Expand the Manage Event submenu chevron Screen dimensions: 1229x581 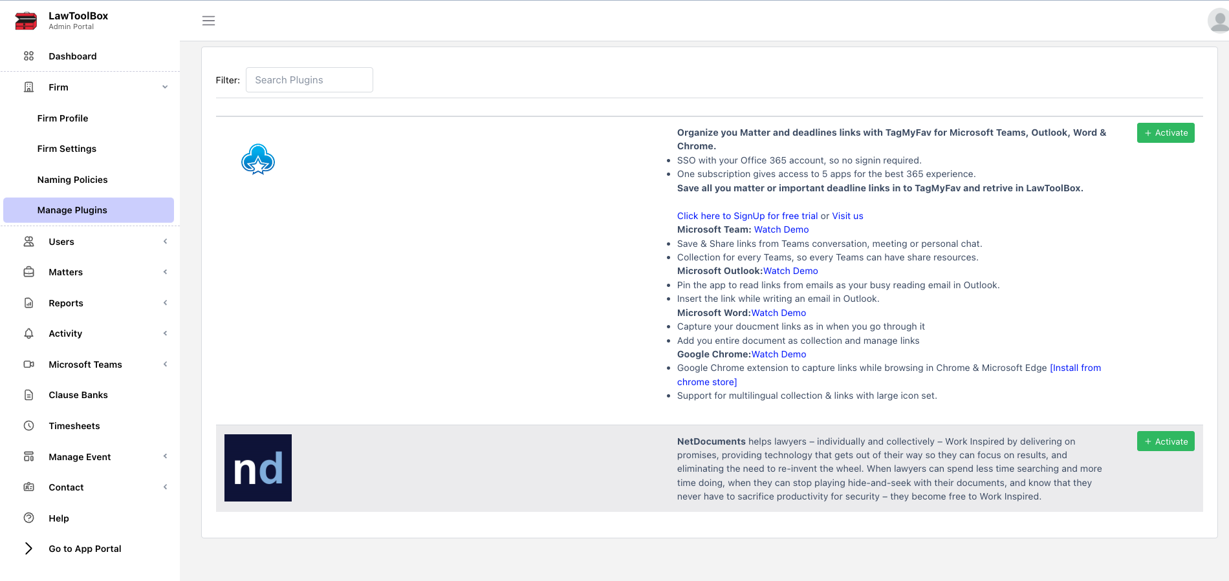[165, 457]
